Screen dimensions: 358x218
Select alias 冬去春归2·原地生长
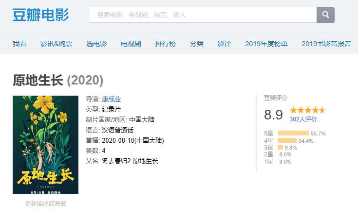130,161
